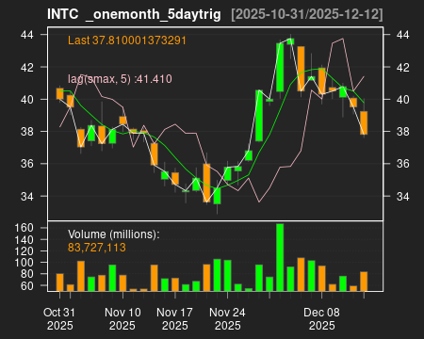Click the "60" volume axis label
The height and width of the screenshot is (339, 424).
pyautogui.click(x=27, y=285)
